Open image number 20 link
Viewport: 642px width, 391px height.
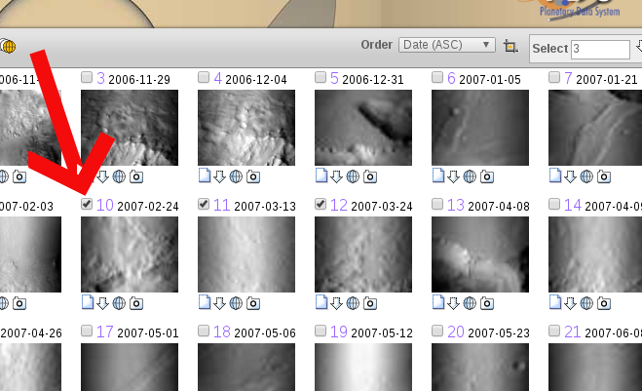[x=456, y=332]
